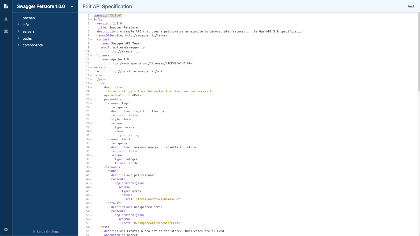
Task: Click the '#/components/schemas/Pet' reference
Action: pos(159,199)
